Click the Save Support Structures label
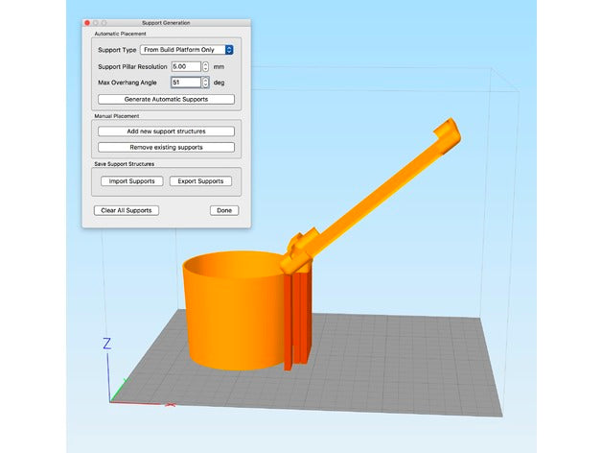The height and width of the screenshot is (453, 602). [x=125, y=164]
